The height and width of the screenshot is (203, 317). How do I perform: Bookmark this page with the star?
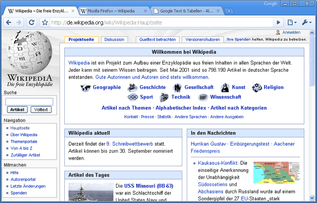pyautogui.click(x=45, y=23)
